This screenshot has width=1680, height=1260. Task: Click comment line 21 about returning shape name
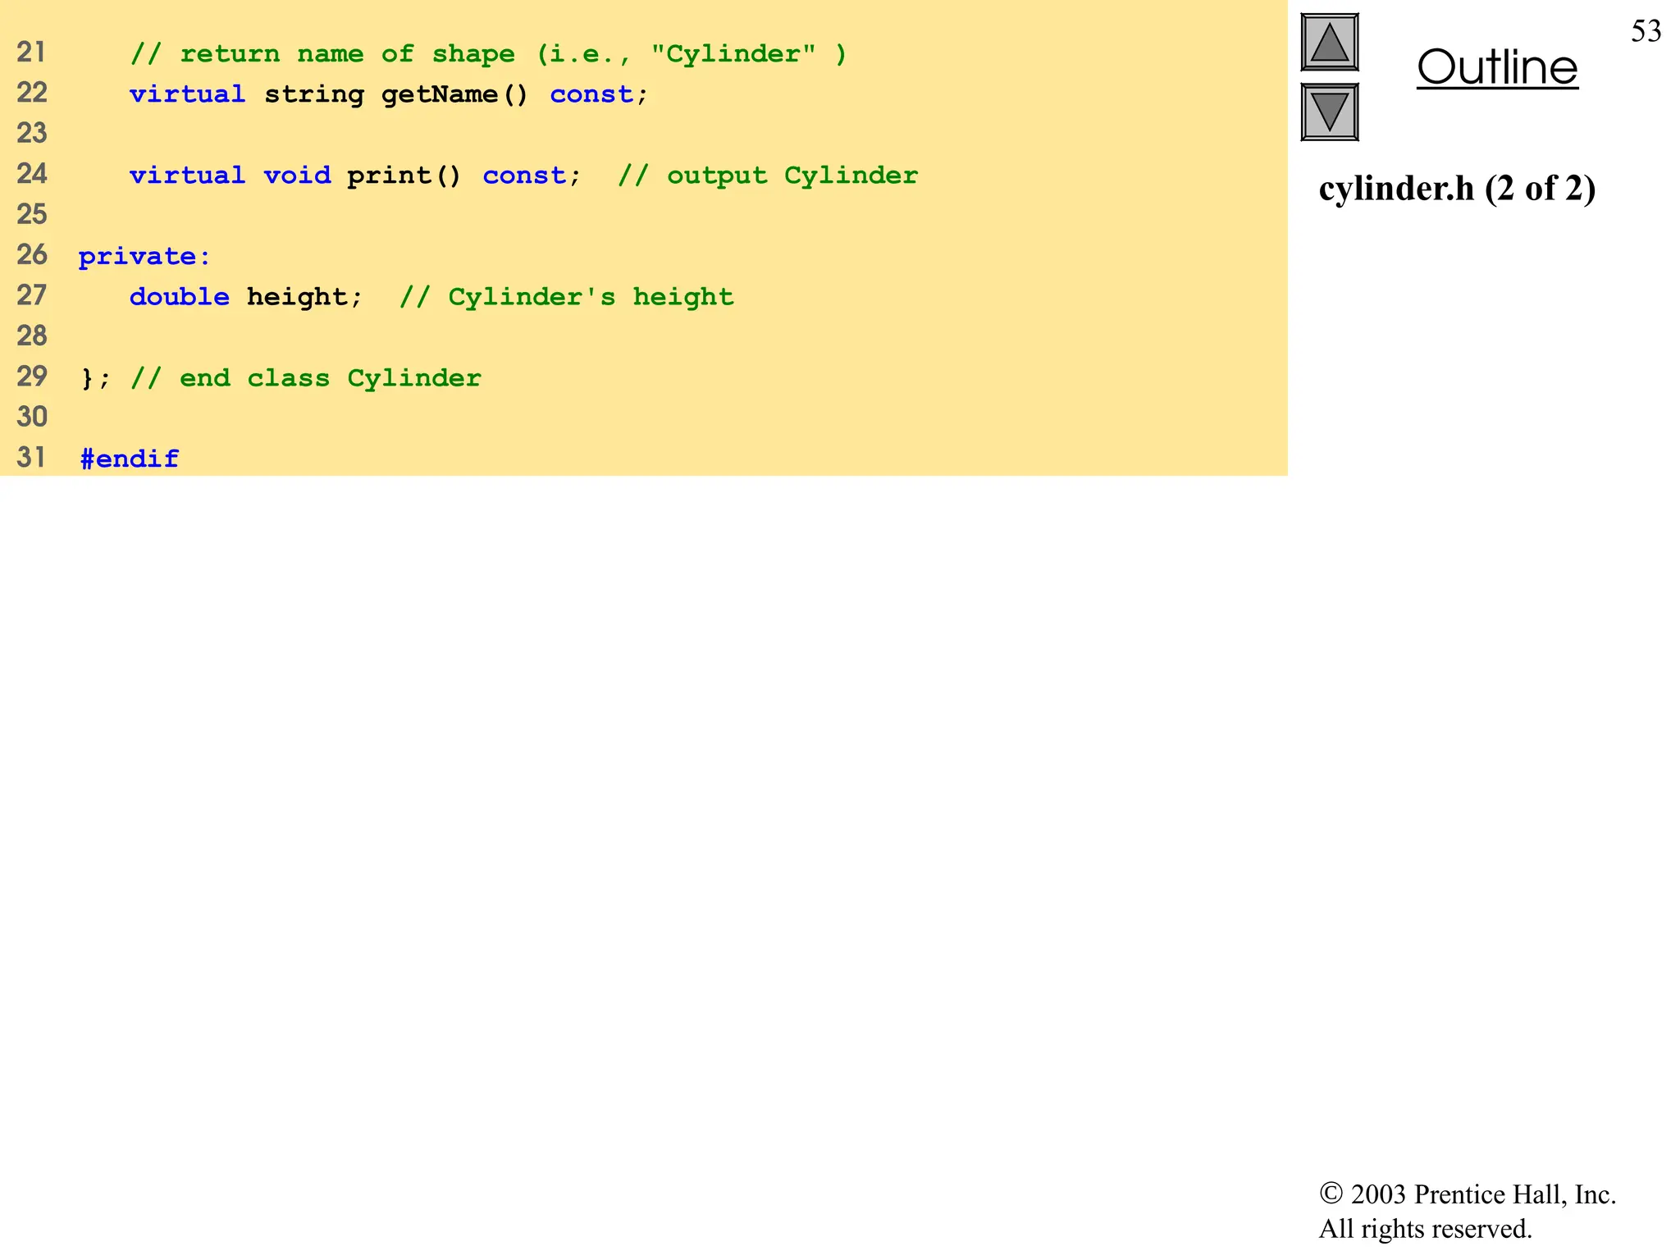pyautogui.click(x=488, y=54)
